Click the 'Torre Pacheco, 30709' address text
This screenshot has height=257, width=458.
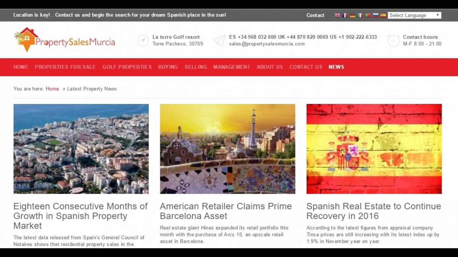[x=178, y=44]
